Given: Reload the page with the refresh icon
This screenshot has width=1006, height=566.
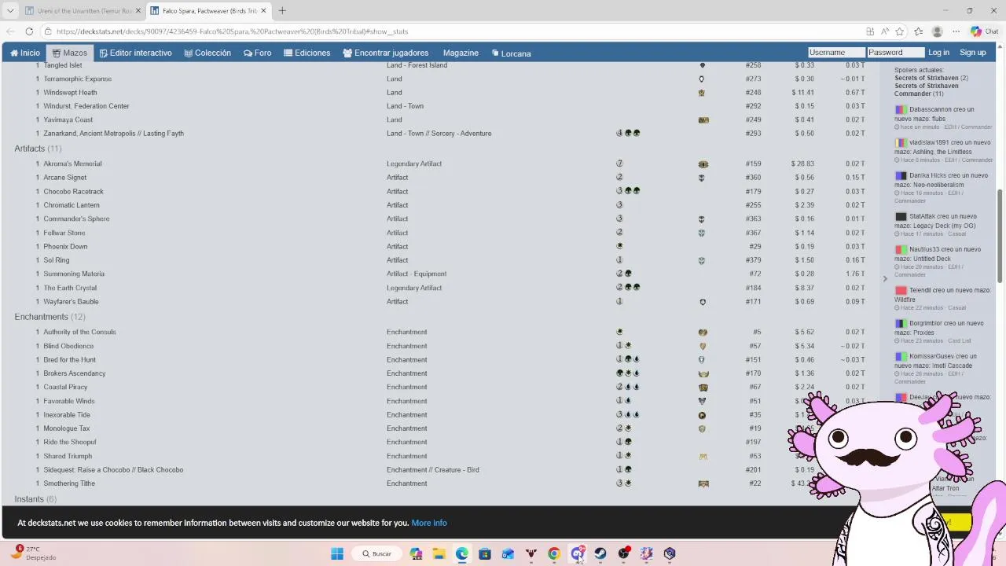Looking at the screenshot, I should (29, 31).
